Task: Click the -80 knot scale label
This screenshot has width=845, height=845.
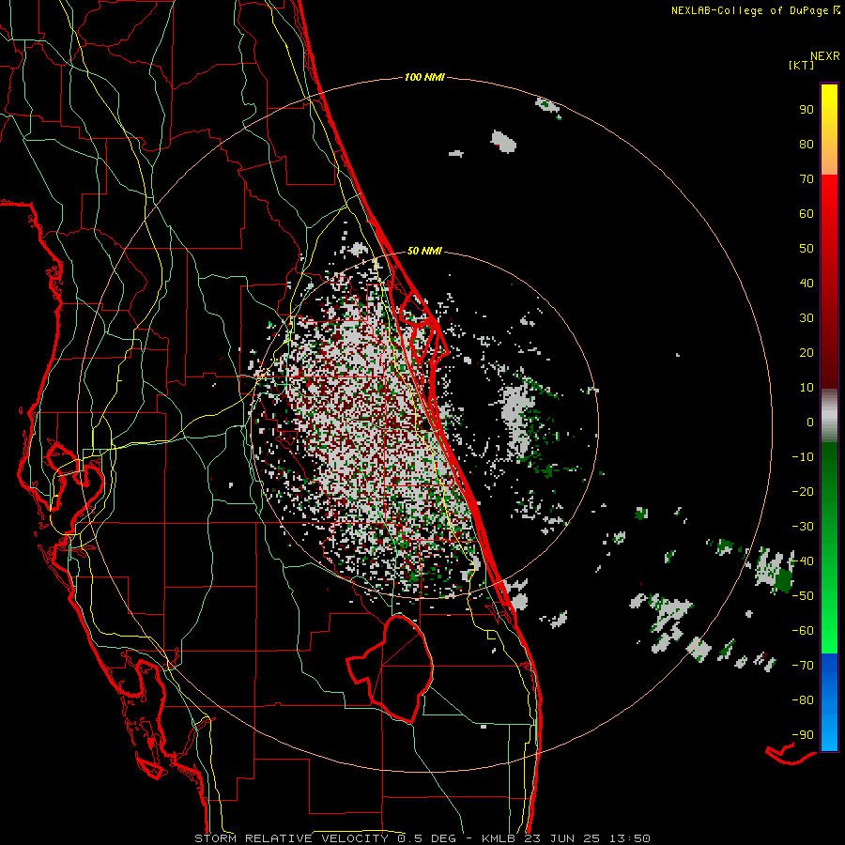Action: [803, 700]
